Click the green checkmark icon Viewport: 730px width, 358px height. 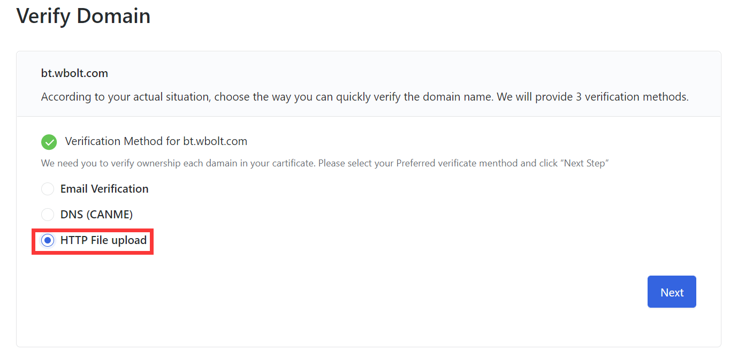tap(49, 142)
